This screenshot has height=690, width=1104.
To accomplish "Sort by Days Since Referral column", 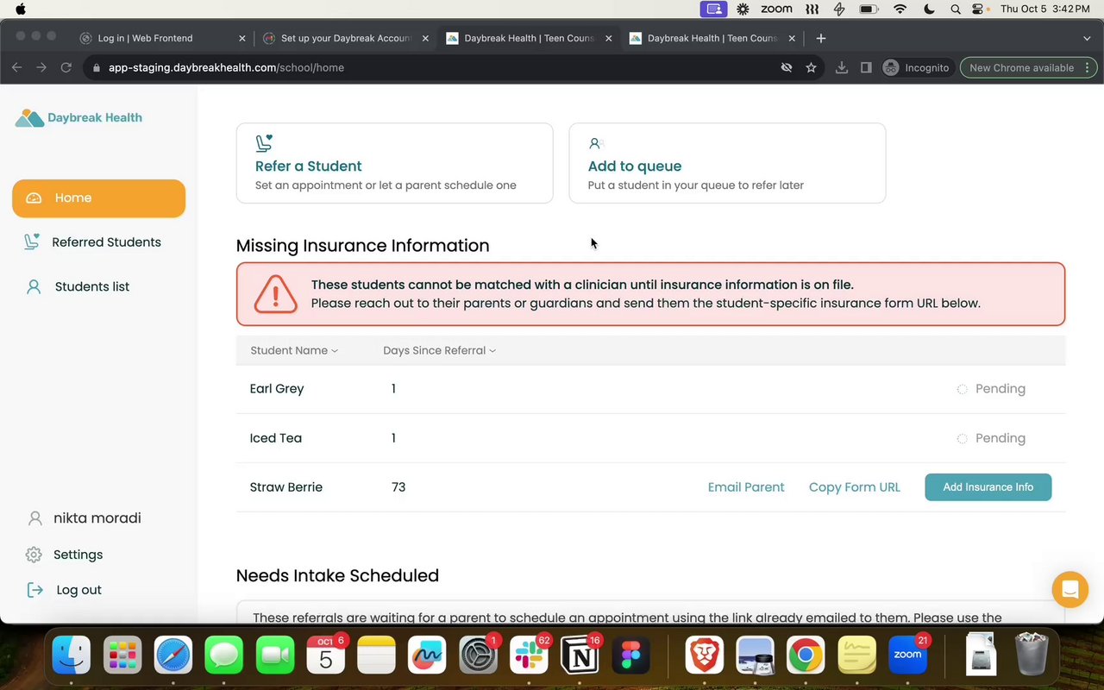I will coord(439,350).
